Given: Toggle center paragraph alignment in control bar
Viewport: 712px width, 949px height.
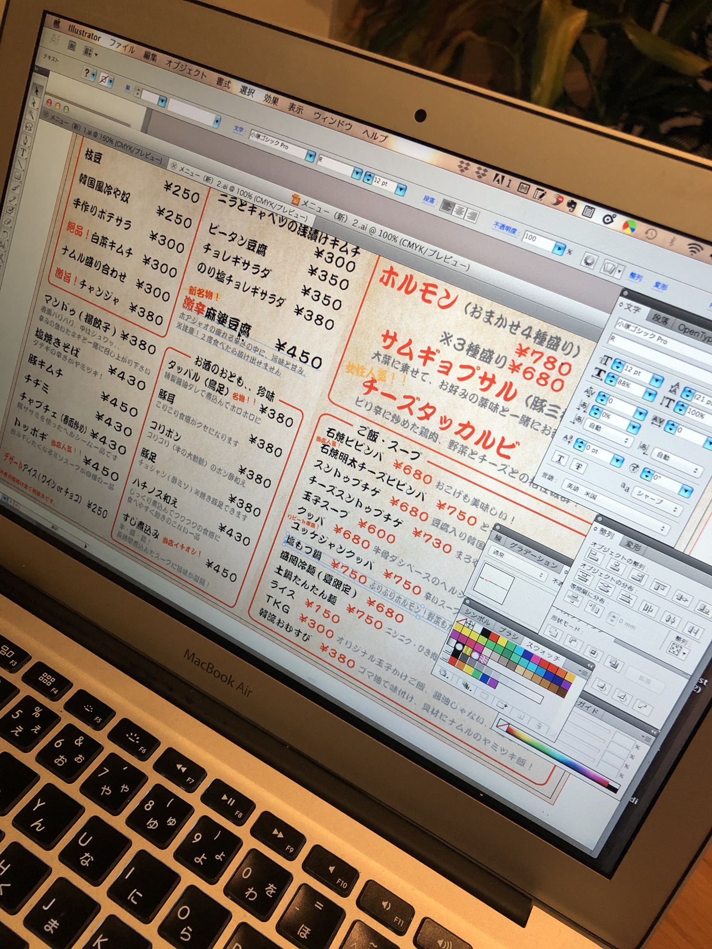Looking at the screenshot, I should pyautogui.click(x=459, y=211).
